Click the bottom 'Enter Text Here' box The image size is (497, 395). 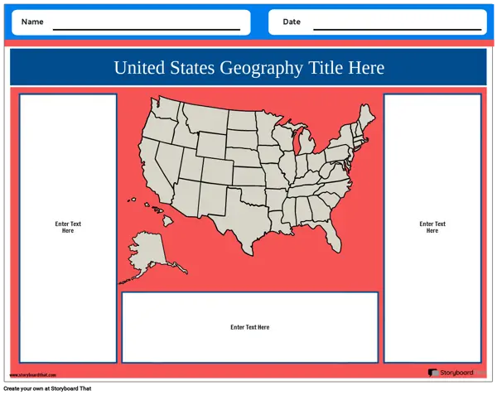point(249,327)
